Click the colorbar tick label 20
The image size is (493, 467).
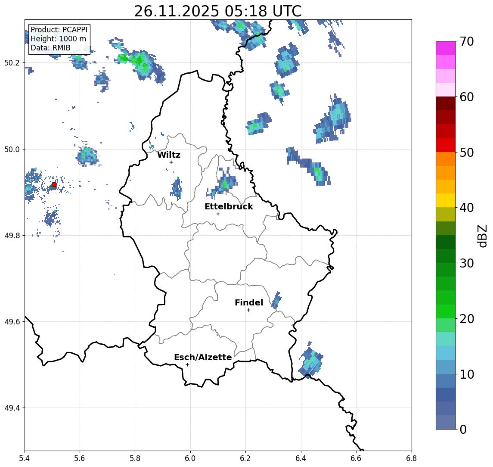point(467,319)
